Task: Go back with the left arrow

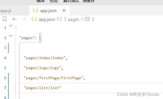Action: pyautogui.click(x=15, y=19)
